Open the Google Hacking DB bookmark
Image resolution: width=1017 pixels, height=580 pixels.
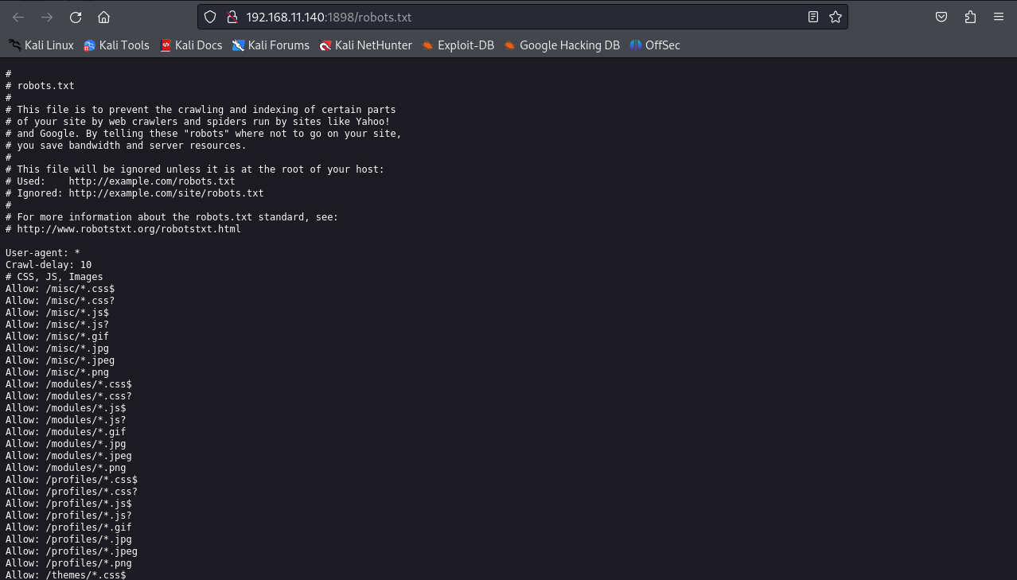[562, 45]
